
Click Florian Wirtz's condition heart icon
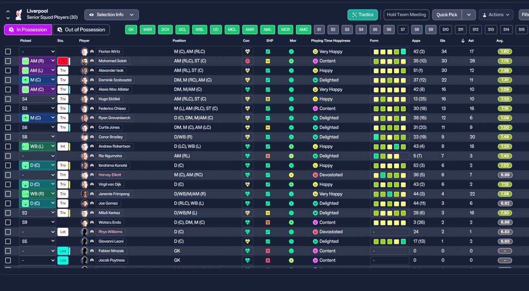tap(248, 52)
